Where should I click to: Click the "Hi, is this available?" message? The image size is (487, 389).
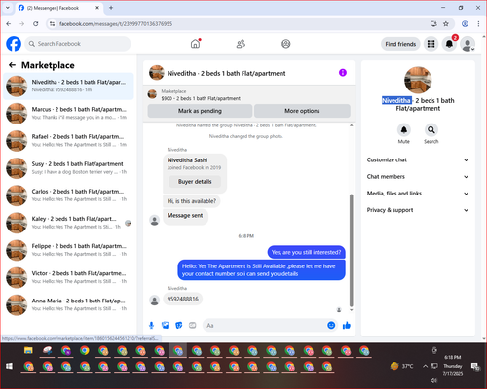192,201
